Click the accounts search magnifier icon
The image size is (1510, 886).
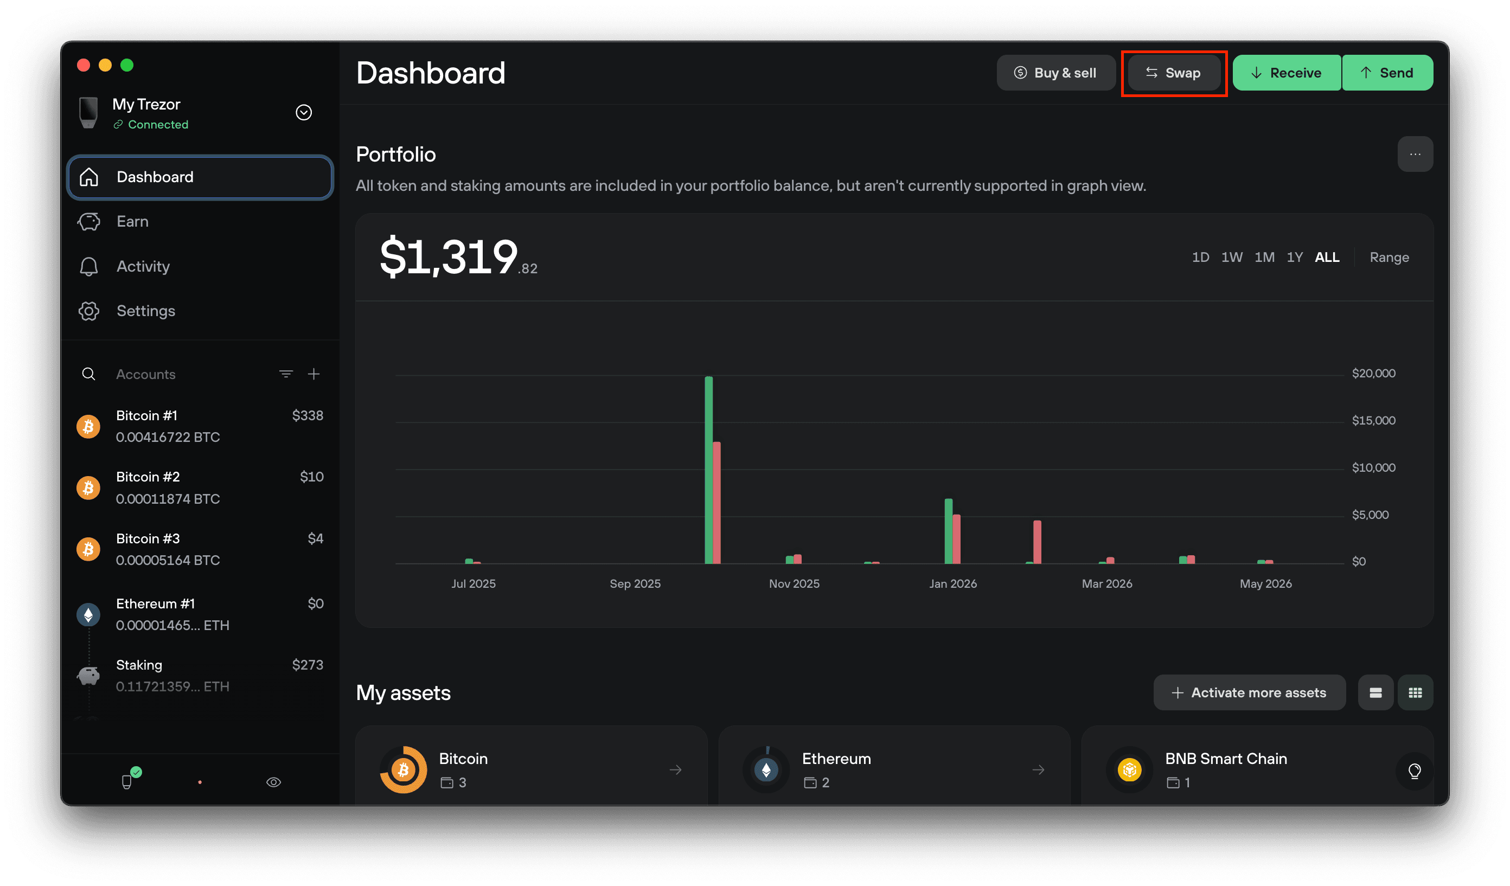point(89,375)
